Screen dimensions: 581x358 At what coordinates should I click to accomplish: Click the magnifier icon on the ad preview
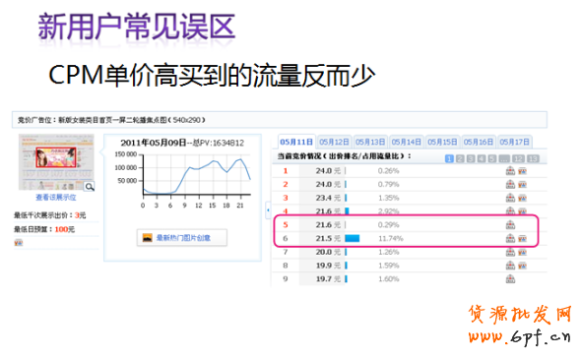[90, 187]
